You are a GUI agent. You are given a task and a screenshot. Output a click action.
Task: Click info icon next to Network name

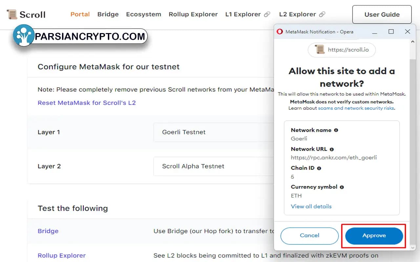tap(336, 130)
